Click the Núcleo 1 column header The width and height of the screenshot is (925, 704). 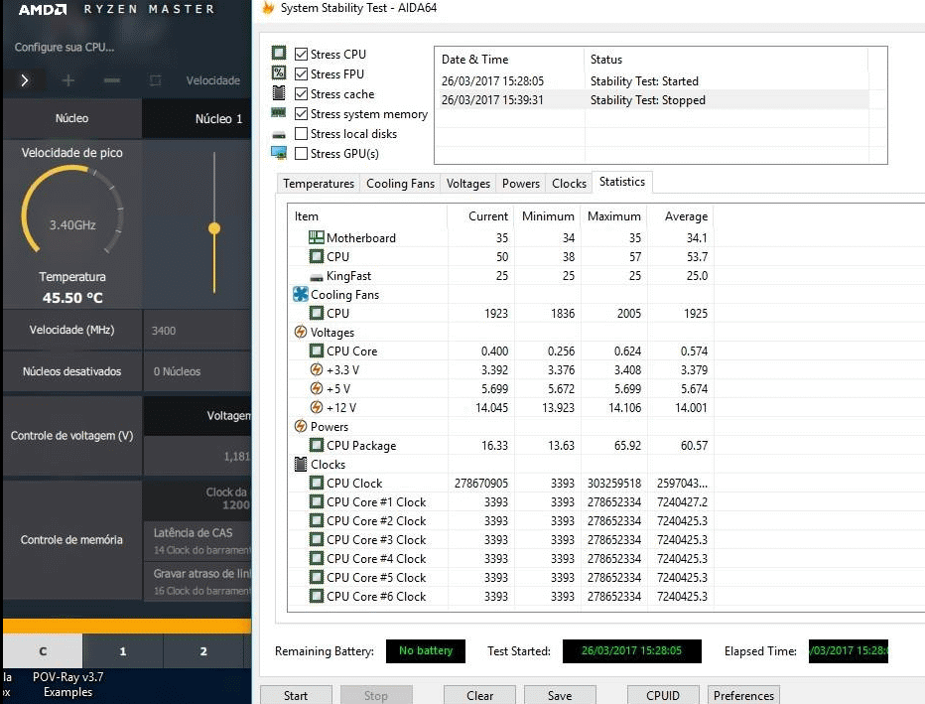pyautogui.click(x=198, y=118)
